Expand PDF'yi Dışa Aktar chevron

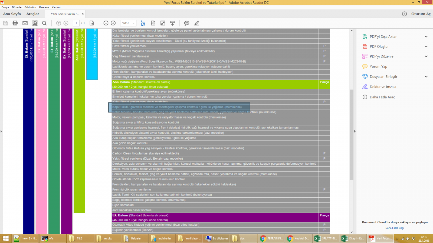426,36
